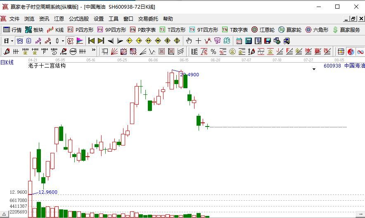
Task: Click the small black triangle dropdown near stock code
Action: point(314,69)
